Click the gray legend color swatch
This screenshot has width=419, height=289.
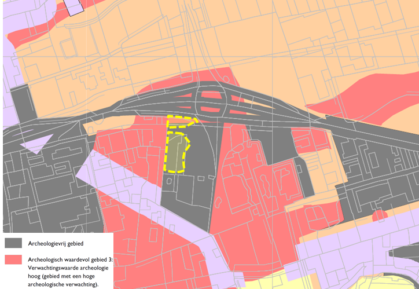pyautogui.click(x=13, y=243)
